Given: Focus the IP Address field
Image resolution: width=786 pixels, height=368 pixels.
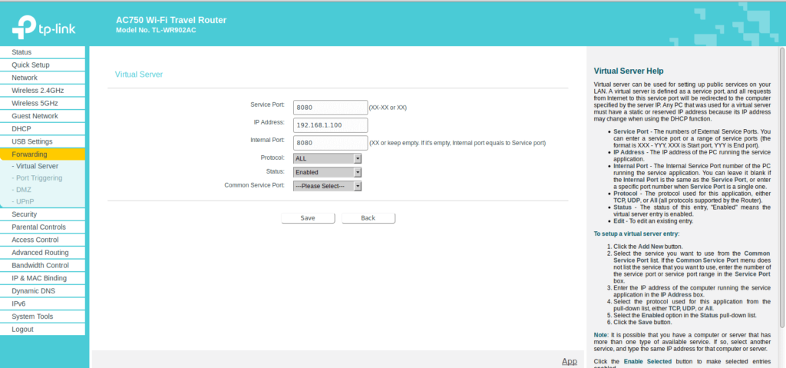Looking at the screenshot, I should click(330, 124).
